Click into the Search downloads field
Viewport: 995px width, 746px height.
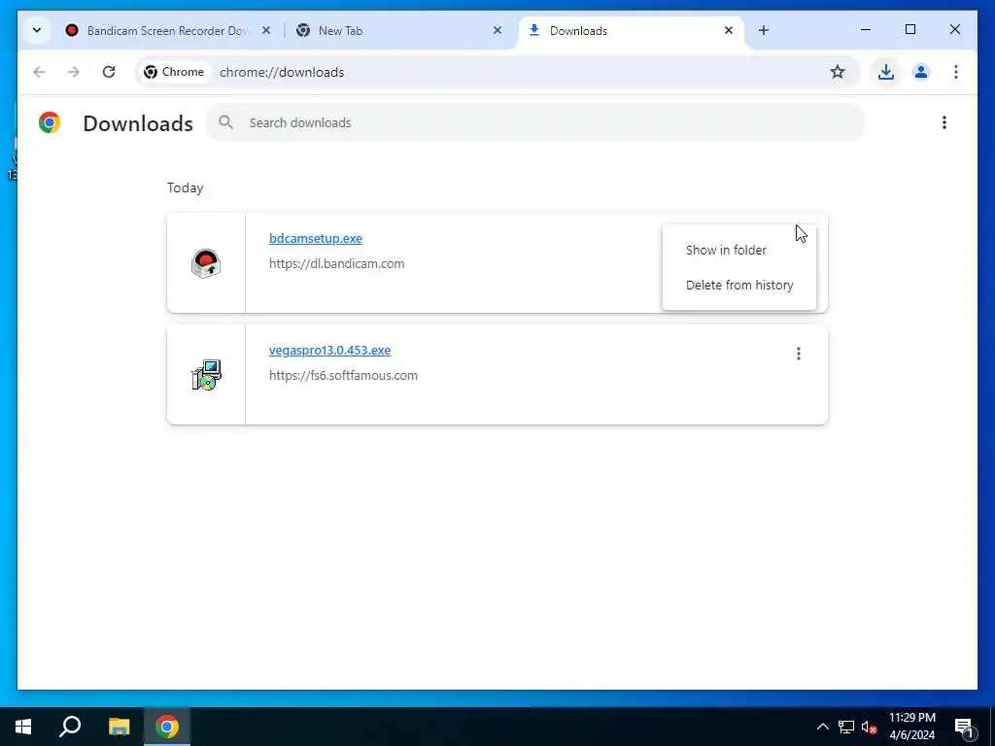click(535, 122)
